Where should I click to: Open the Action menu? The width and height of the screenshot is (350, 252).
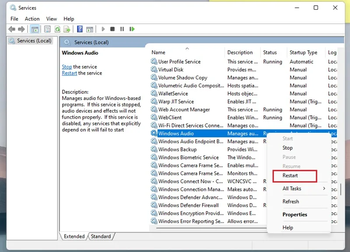pos(32,19)
